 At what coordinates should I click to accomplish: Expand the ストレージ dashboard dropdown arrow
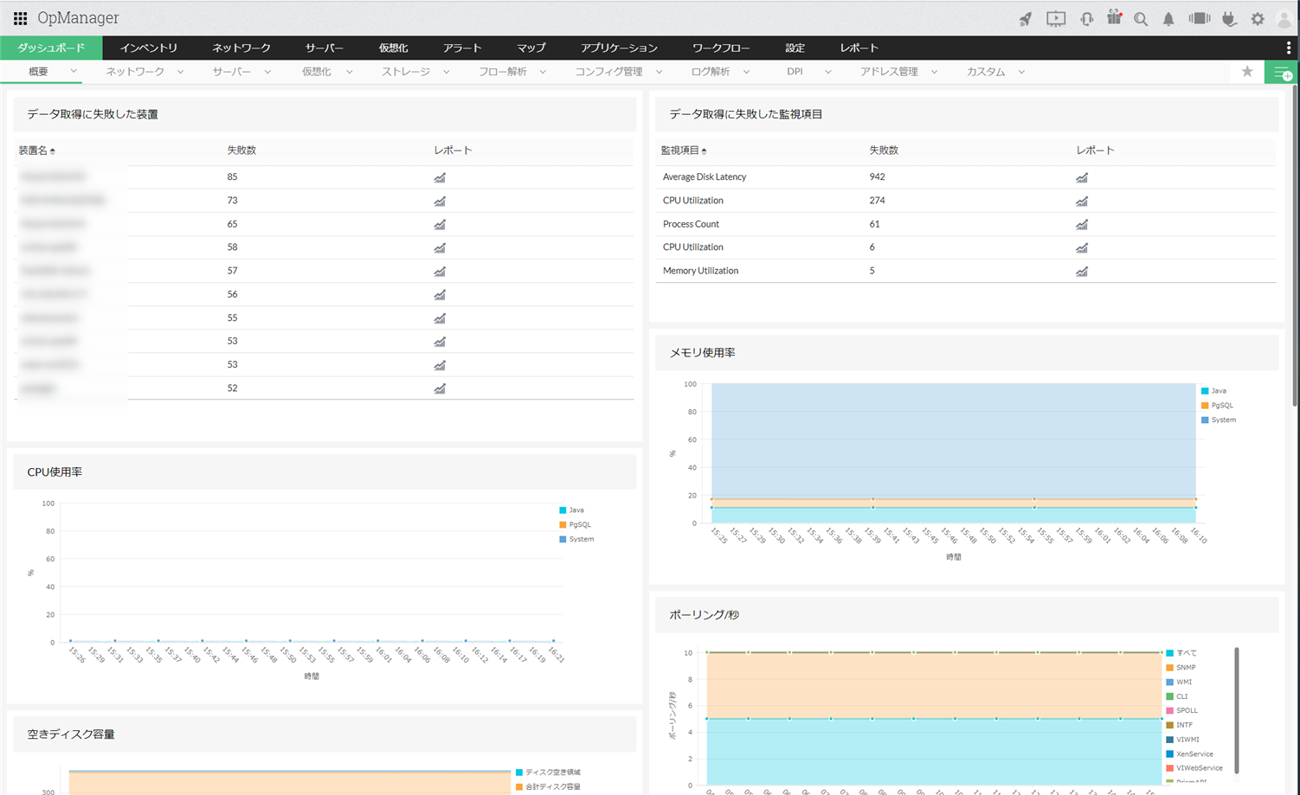(x=447, y=72)
